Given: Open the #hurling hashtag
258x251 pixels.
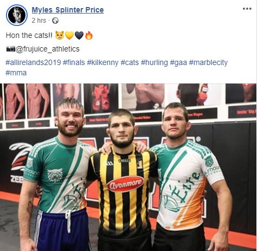Looking at the screenshot, I should click(154, 62).
